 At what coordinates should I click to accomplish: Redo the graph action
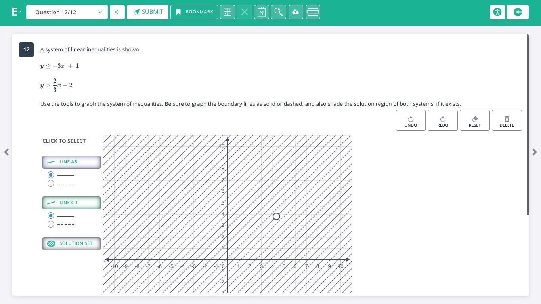(x=443, y=120)
